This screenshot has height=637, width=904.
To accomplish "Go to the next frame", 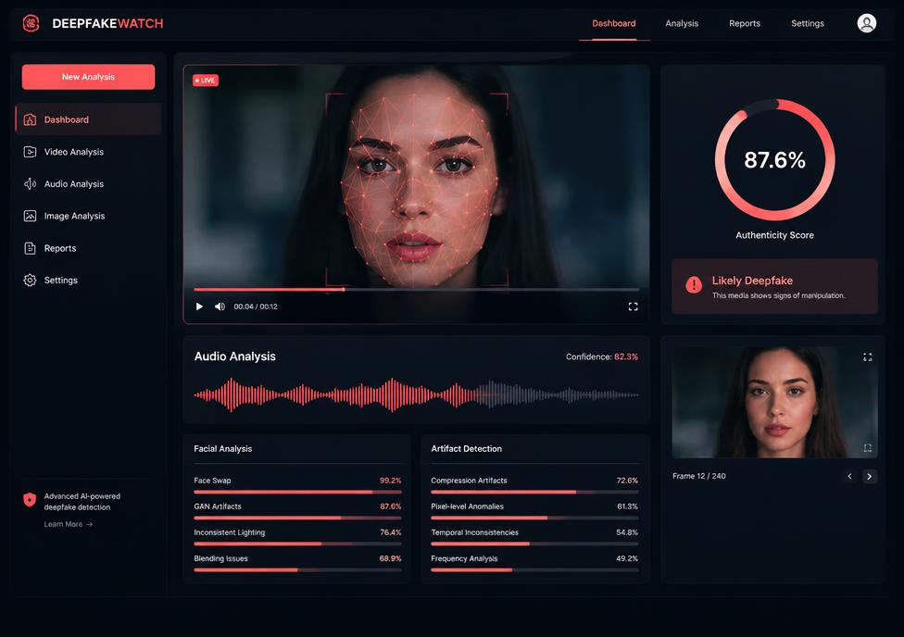I will pyautogui.click(x=870, y=476).
